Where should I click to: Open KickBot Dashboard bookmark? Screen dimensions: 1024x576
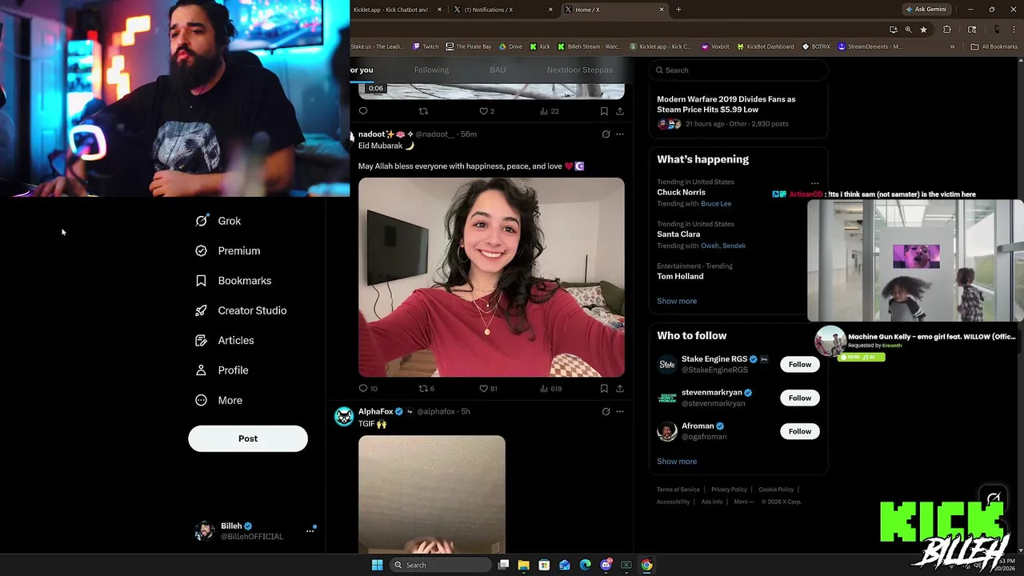pos(765,46)
